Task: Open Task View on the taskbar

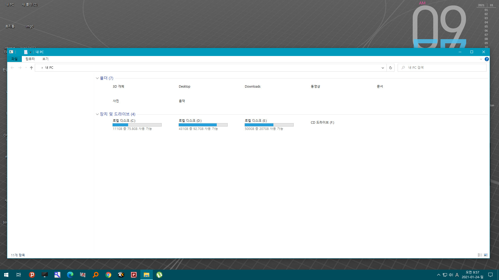Action: [19, 275]
